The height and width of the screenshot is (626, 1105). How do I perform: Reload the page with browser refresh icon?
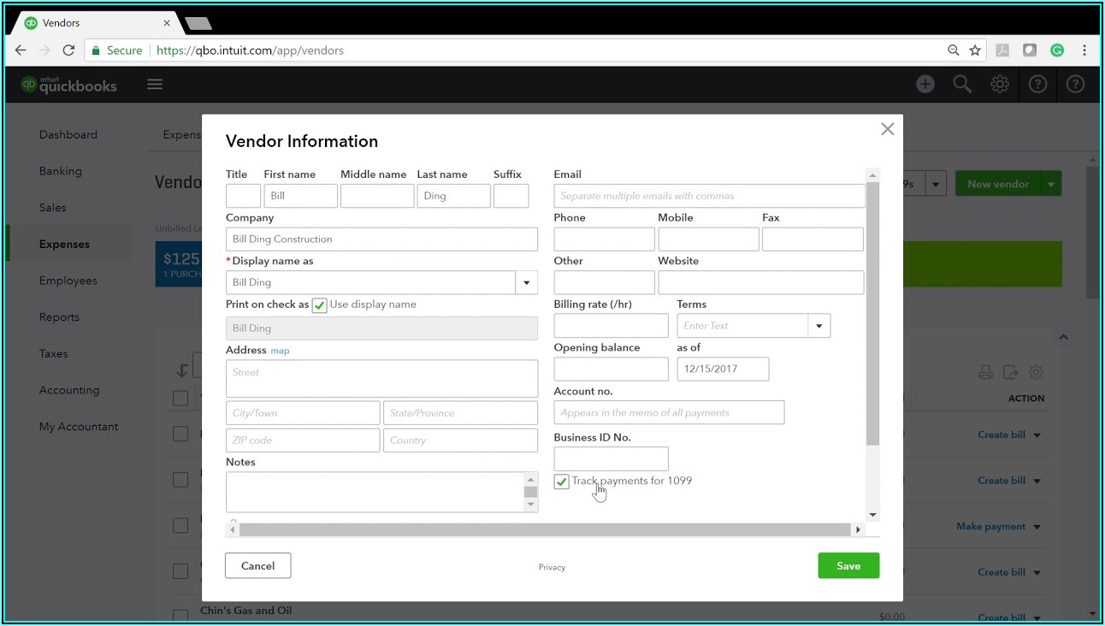click(x=68, y=50)
